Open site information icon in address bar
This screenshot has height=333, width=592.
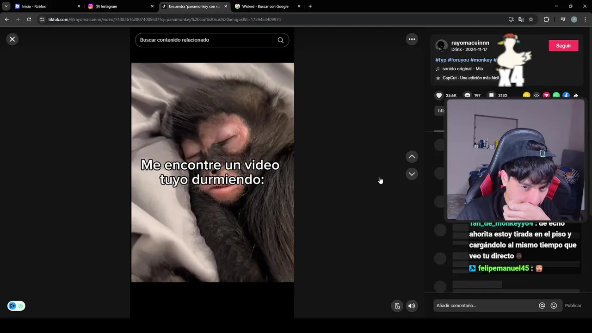coord(42,19)
